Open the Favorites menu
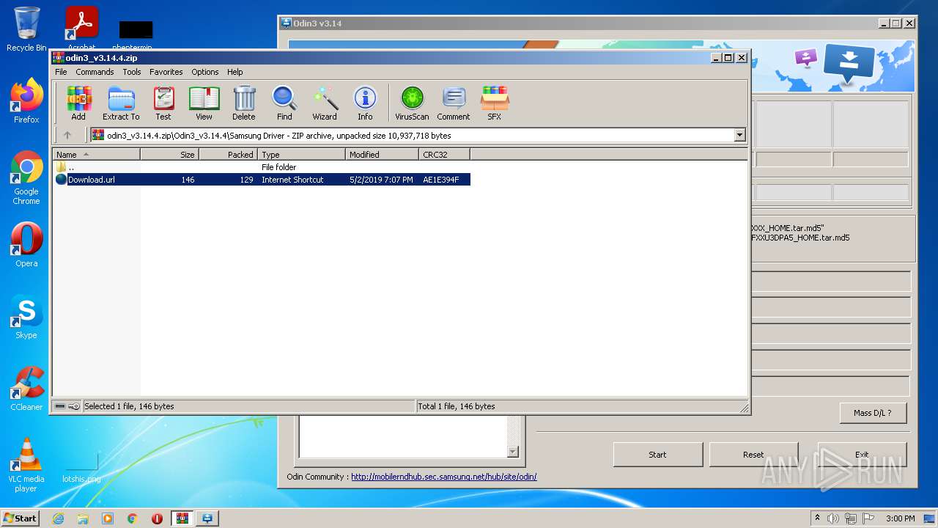The height and width of the screenshot is (528, 938). (x=166, y=72)
